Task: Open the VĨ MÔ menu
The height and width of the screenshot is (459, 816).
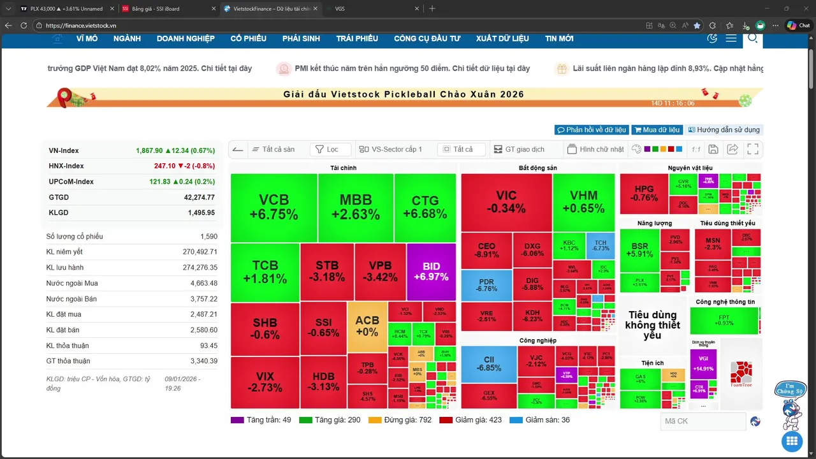Action: [x=87, y=38]
